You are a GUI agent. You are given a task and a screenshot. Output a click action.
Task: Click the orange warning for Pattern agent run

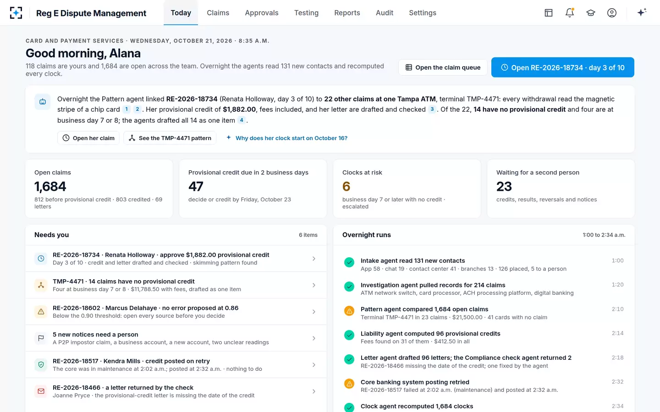click(x=349, y=311)
